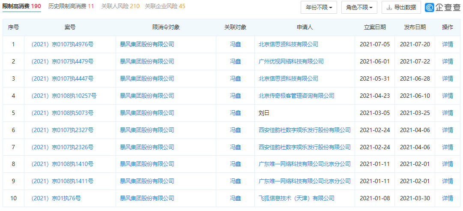Image resolution: width=463 pixels, height=211 pixels.
Task: Open 暴风集团股份有限公司 in row 5
Action: [x=147, y=113]
